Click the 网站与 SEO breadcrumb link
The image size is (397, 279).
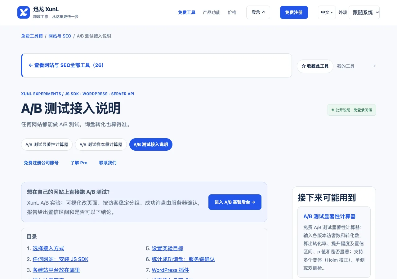click(60, 36)
